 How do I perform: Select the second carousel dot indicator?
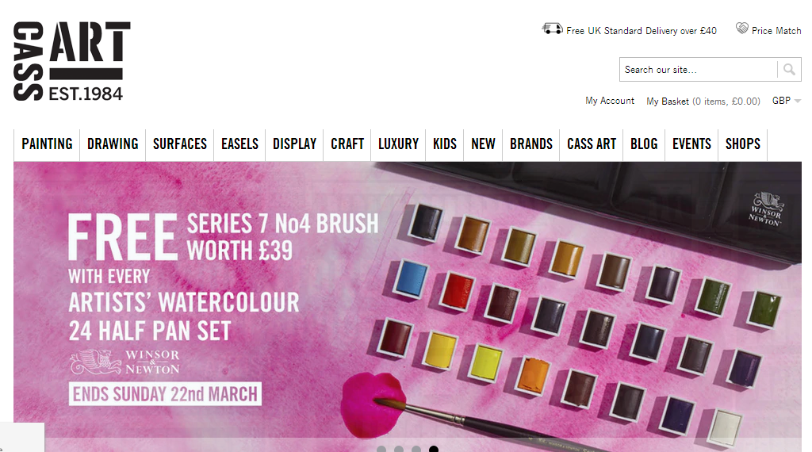[x=399, y=450]
